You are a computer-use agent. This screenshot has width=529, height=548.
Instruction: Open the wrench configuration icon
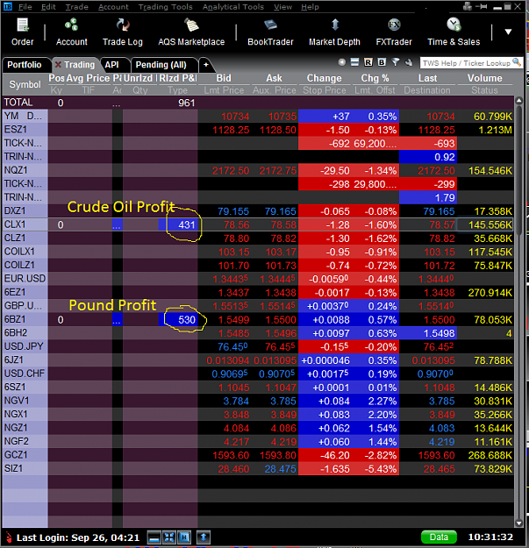pyautogui.click(x=409, y=62)
